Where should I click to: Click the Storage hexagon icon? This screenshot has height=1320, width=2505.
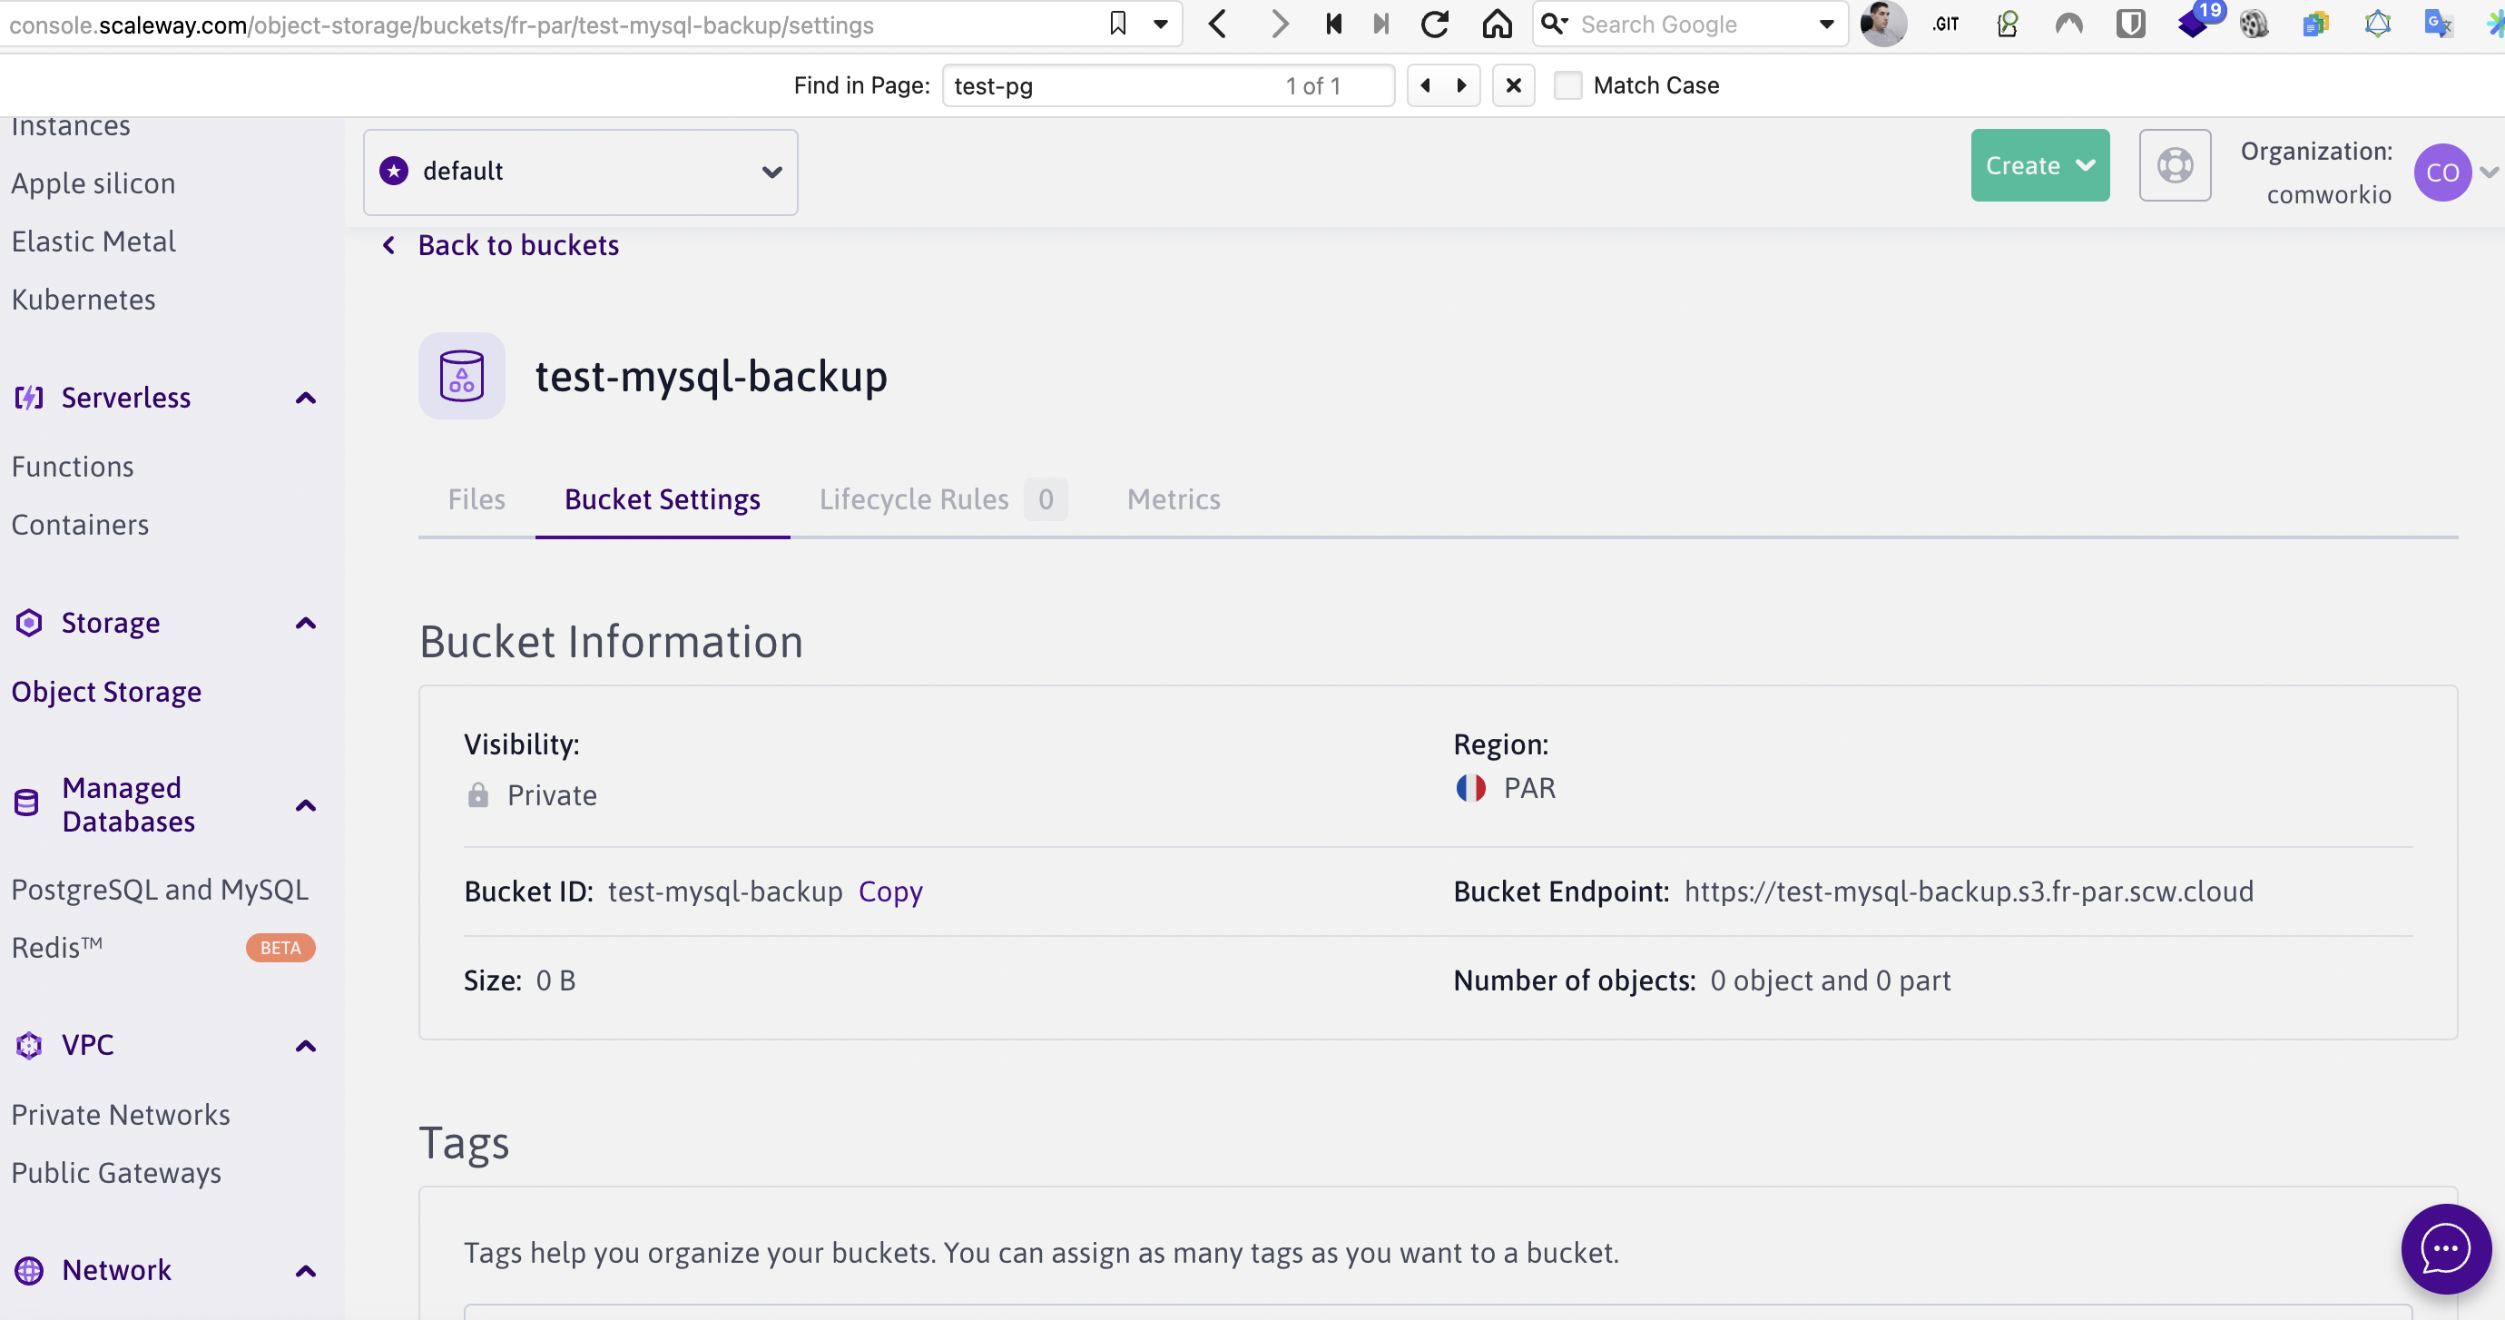29,623
